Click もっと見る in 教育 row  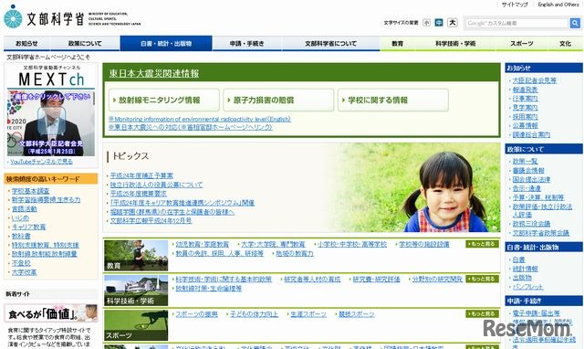(482, 244)
